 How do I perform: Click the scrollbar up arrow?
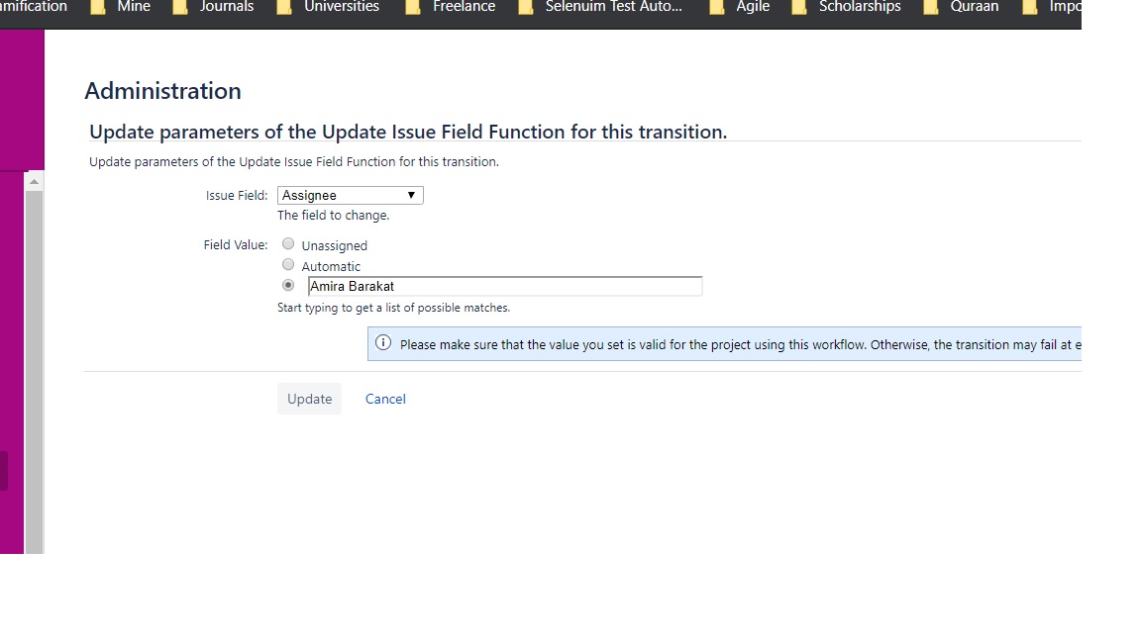point(36,179)
